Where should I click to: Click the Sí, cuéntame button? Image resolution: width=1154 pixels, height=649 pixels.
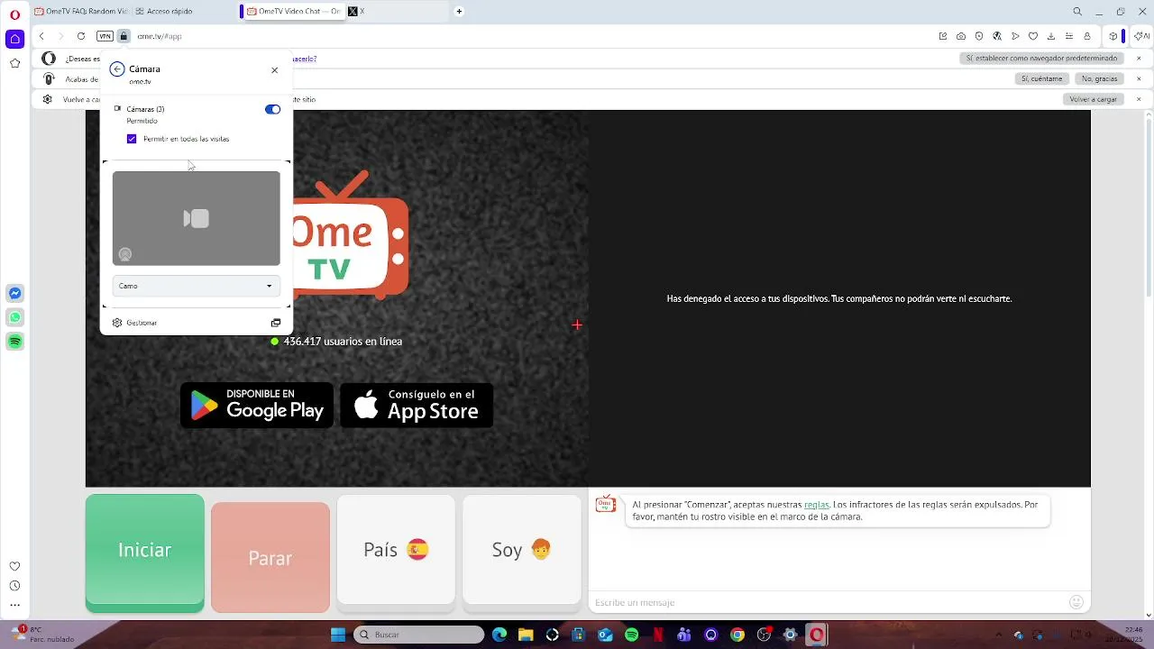click(1041, 78)
